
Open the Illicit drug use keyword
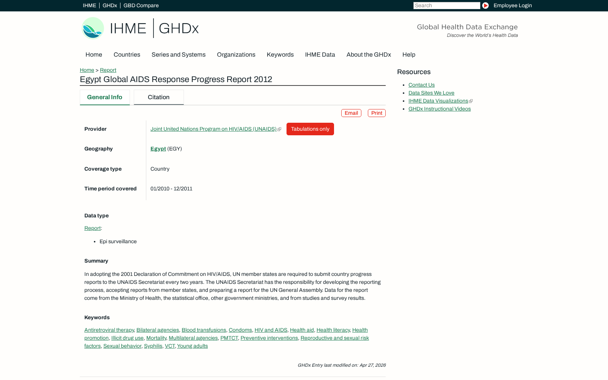127,338
